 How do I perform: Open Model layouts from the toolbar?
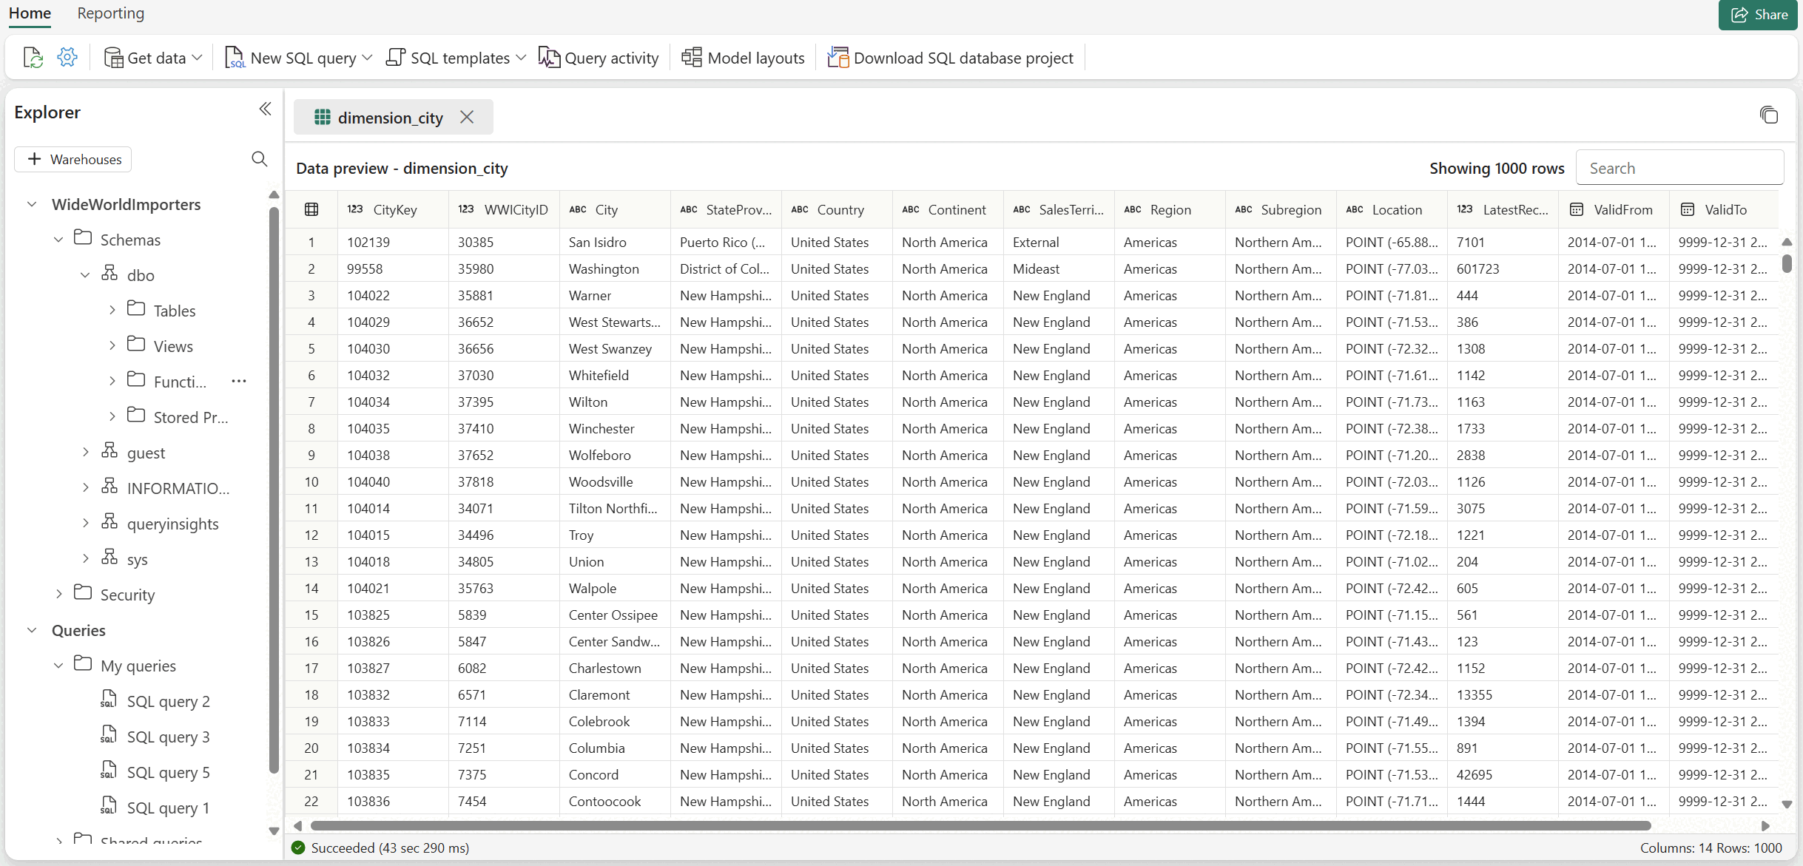click(x=743, y=58)
